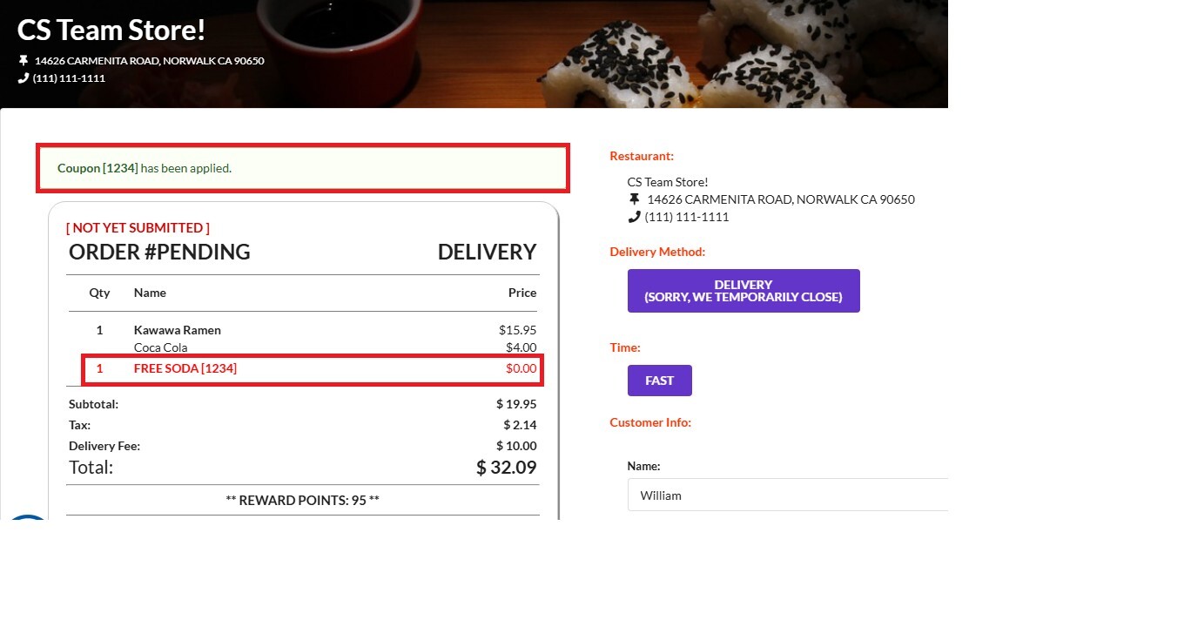Click the phone icon in the header
This screenshot has width=1191, height=620.
[24, 78]
